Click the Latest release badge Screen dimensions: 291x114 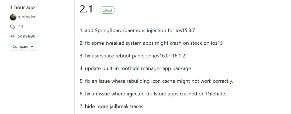click(x=107, y=10)
